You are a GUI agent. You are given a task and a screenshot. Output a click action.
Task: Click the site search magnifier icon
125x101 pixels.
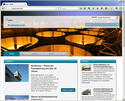117,25
